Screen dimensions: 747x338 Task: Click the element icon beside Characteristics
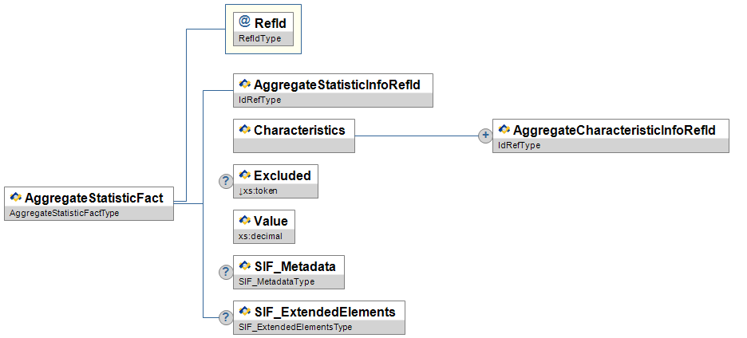point(244,129)
